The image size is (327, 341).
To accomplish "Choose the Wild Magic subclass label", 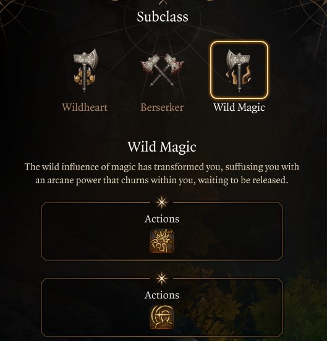I will click(239, 108).
